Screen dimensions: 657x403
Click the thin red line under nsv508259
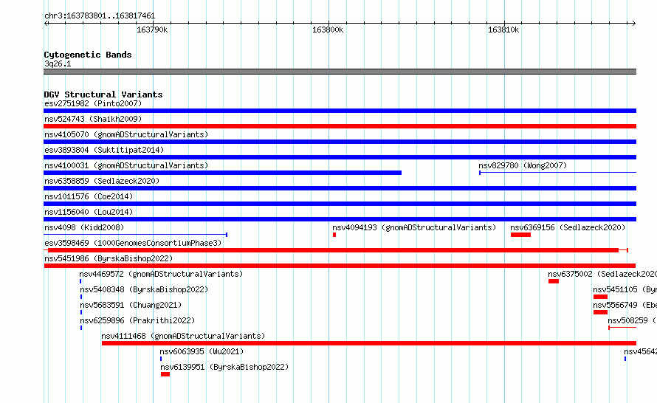pos(622,328)
